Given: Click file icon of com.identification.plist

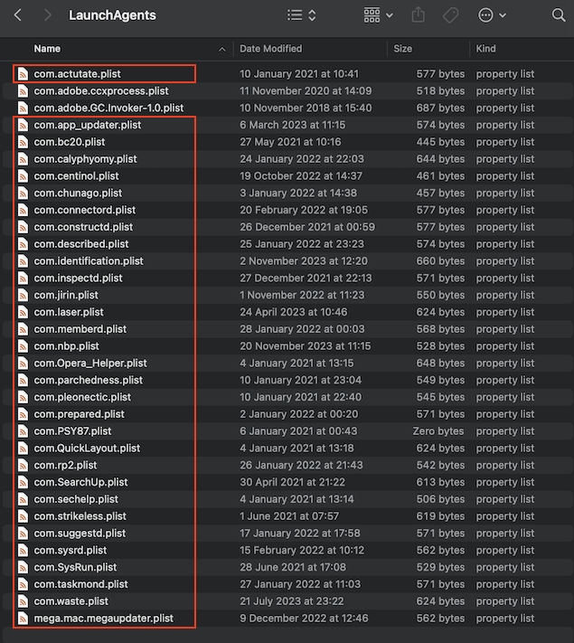Looking at the screenshot, I should click(23, 261).
